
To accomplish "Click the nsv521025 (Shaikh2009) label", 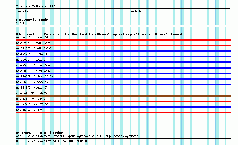I will (34, 48).
